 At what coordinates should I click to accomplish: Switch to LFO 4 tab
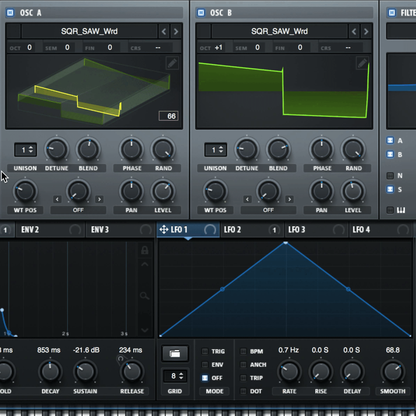point(381,230)
